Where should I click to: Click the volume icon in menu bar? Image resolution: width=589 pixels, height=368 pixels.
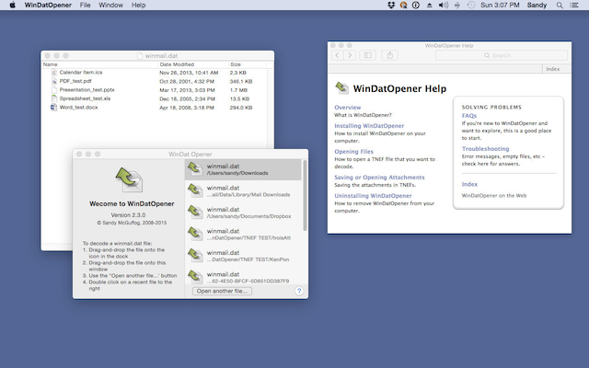click(x=444, y=5)
